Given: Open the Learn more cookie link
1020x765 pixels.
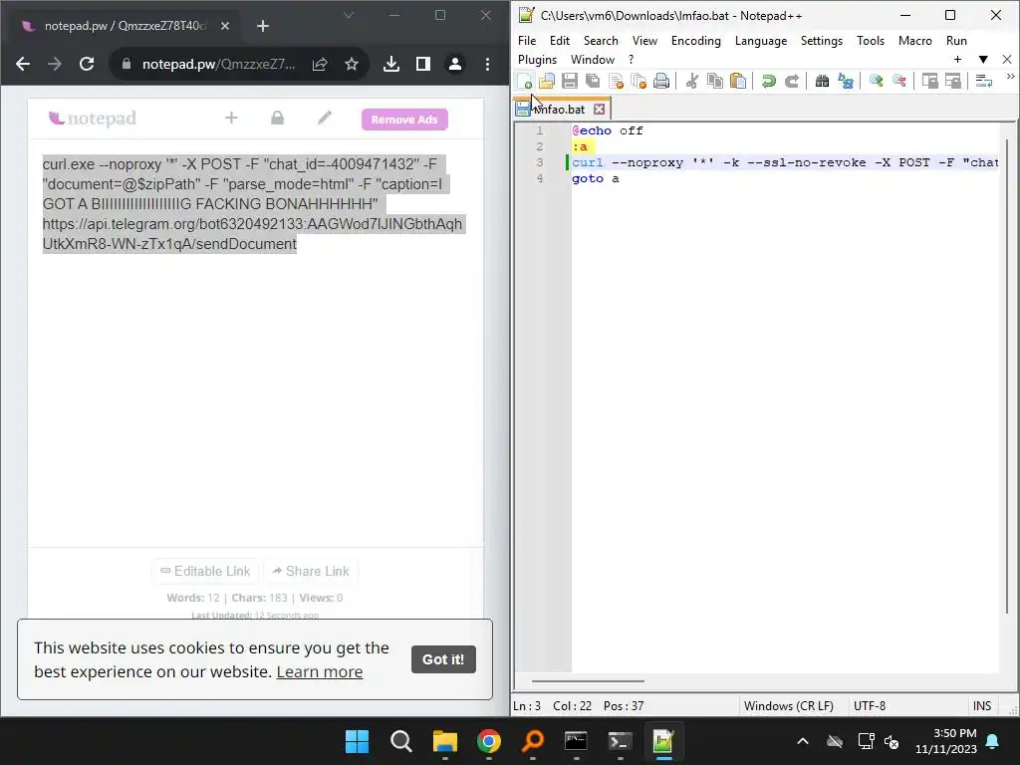Looking at the screenshot, I should tap(320, 671).
